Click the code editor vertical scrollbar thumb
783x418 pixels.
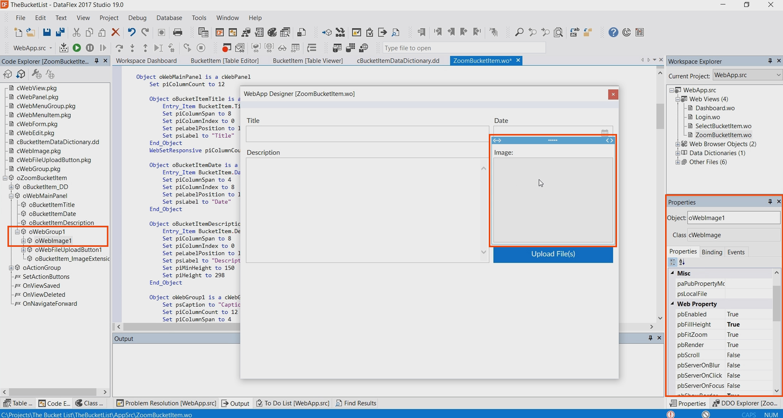[660, 116]
